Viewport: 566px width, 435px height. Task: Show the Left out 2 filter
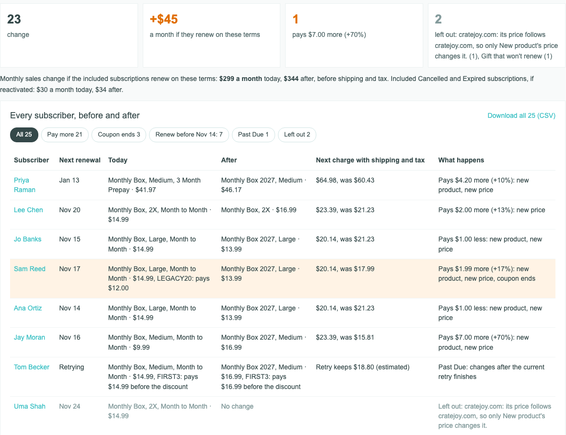297,135
